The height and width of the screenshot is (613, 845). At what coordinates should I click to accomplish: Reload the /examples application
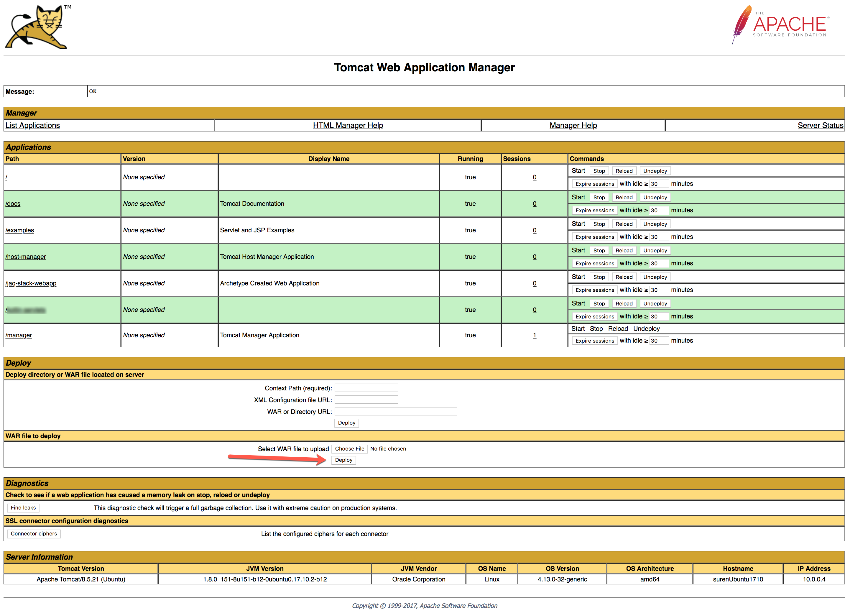tap(624, 224)
